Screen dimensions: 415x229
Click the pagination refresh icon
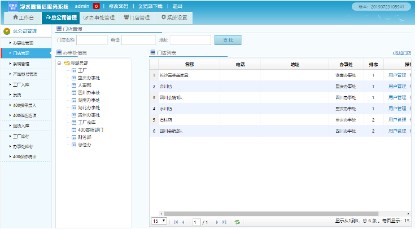[237, 222]
